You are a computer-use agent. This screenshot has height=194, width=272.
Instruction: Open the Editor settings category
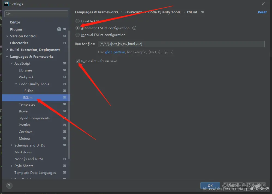(15, 22)
